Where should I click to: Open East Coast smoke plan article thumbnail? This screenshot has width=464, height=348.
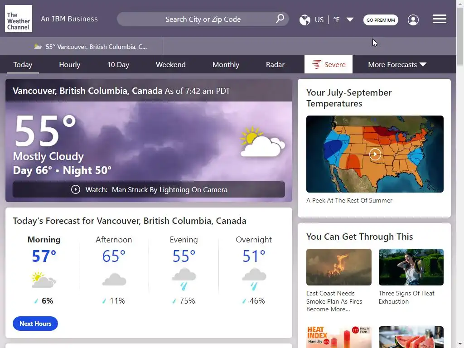(x=338, y=267)
